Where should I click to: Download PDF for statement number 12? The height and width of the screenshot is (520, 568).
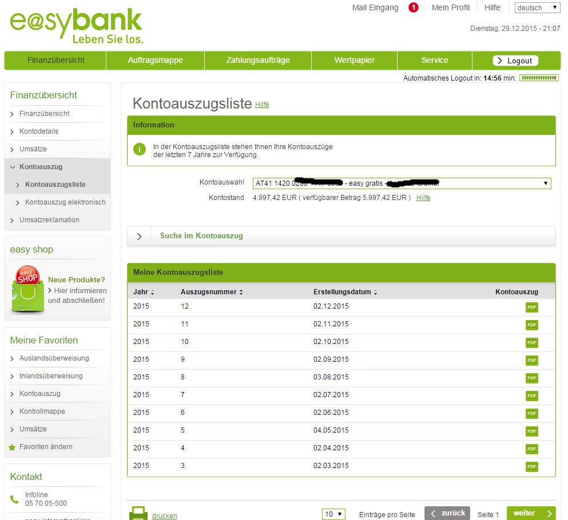tap(531, 307)
